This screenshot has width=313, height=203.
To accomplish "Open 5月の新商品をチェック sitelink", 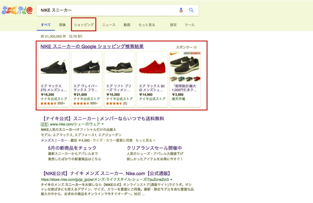I will click(72, 148).
